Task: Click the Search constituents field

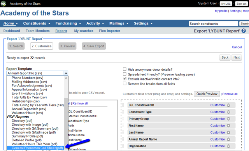Action: pos(214,24)
